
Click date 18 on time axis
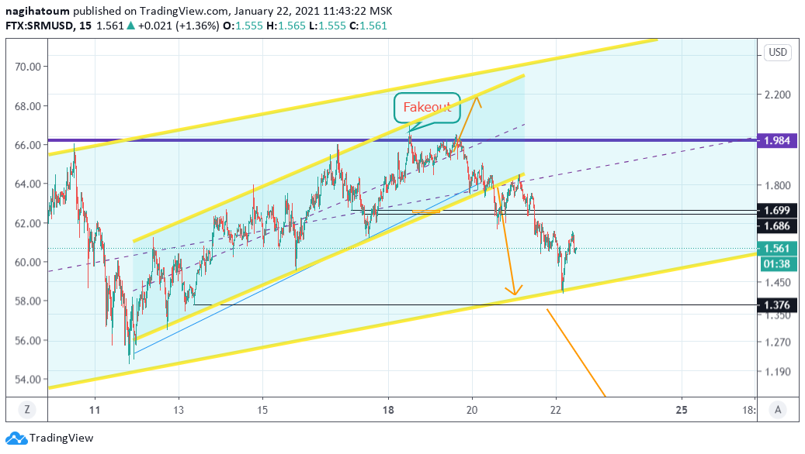(388, 410)
